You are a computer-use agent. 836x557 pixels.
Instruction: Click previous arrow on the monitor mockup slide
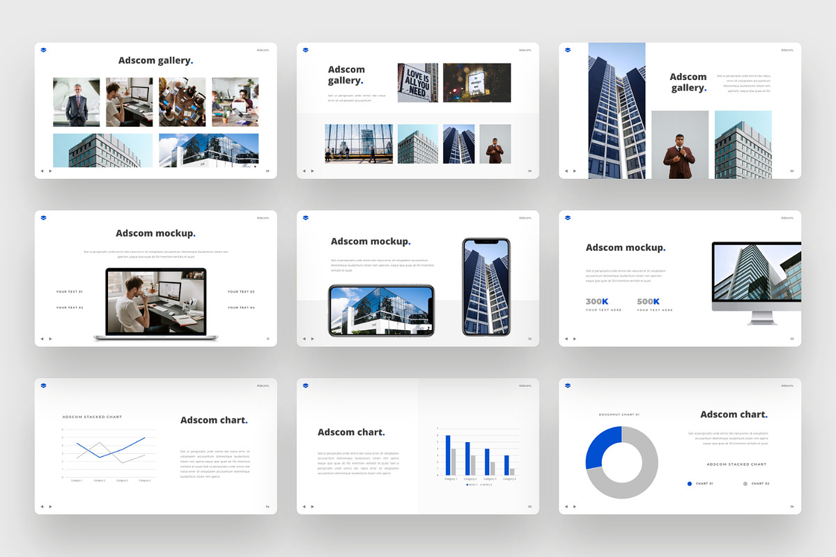[566, 338]
